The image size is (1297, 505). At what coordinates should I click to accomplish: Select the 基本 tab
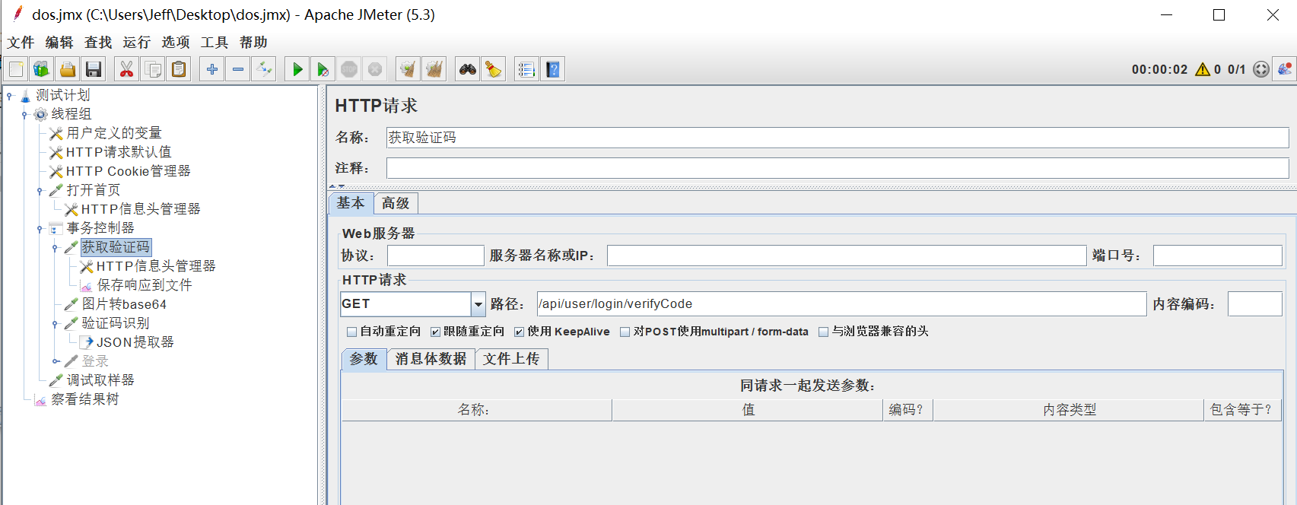[351, 203]
